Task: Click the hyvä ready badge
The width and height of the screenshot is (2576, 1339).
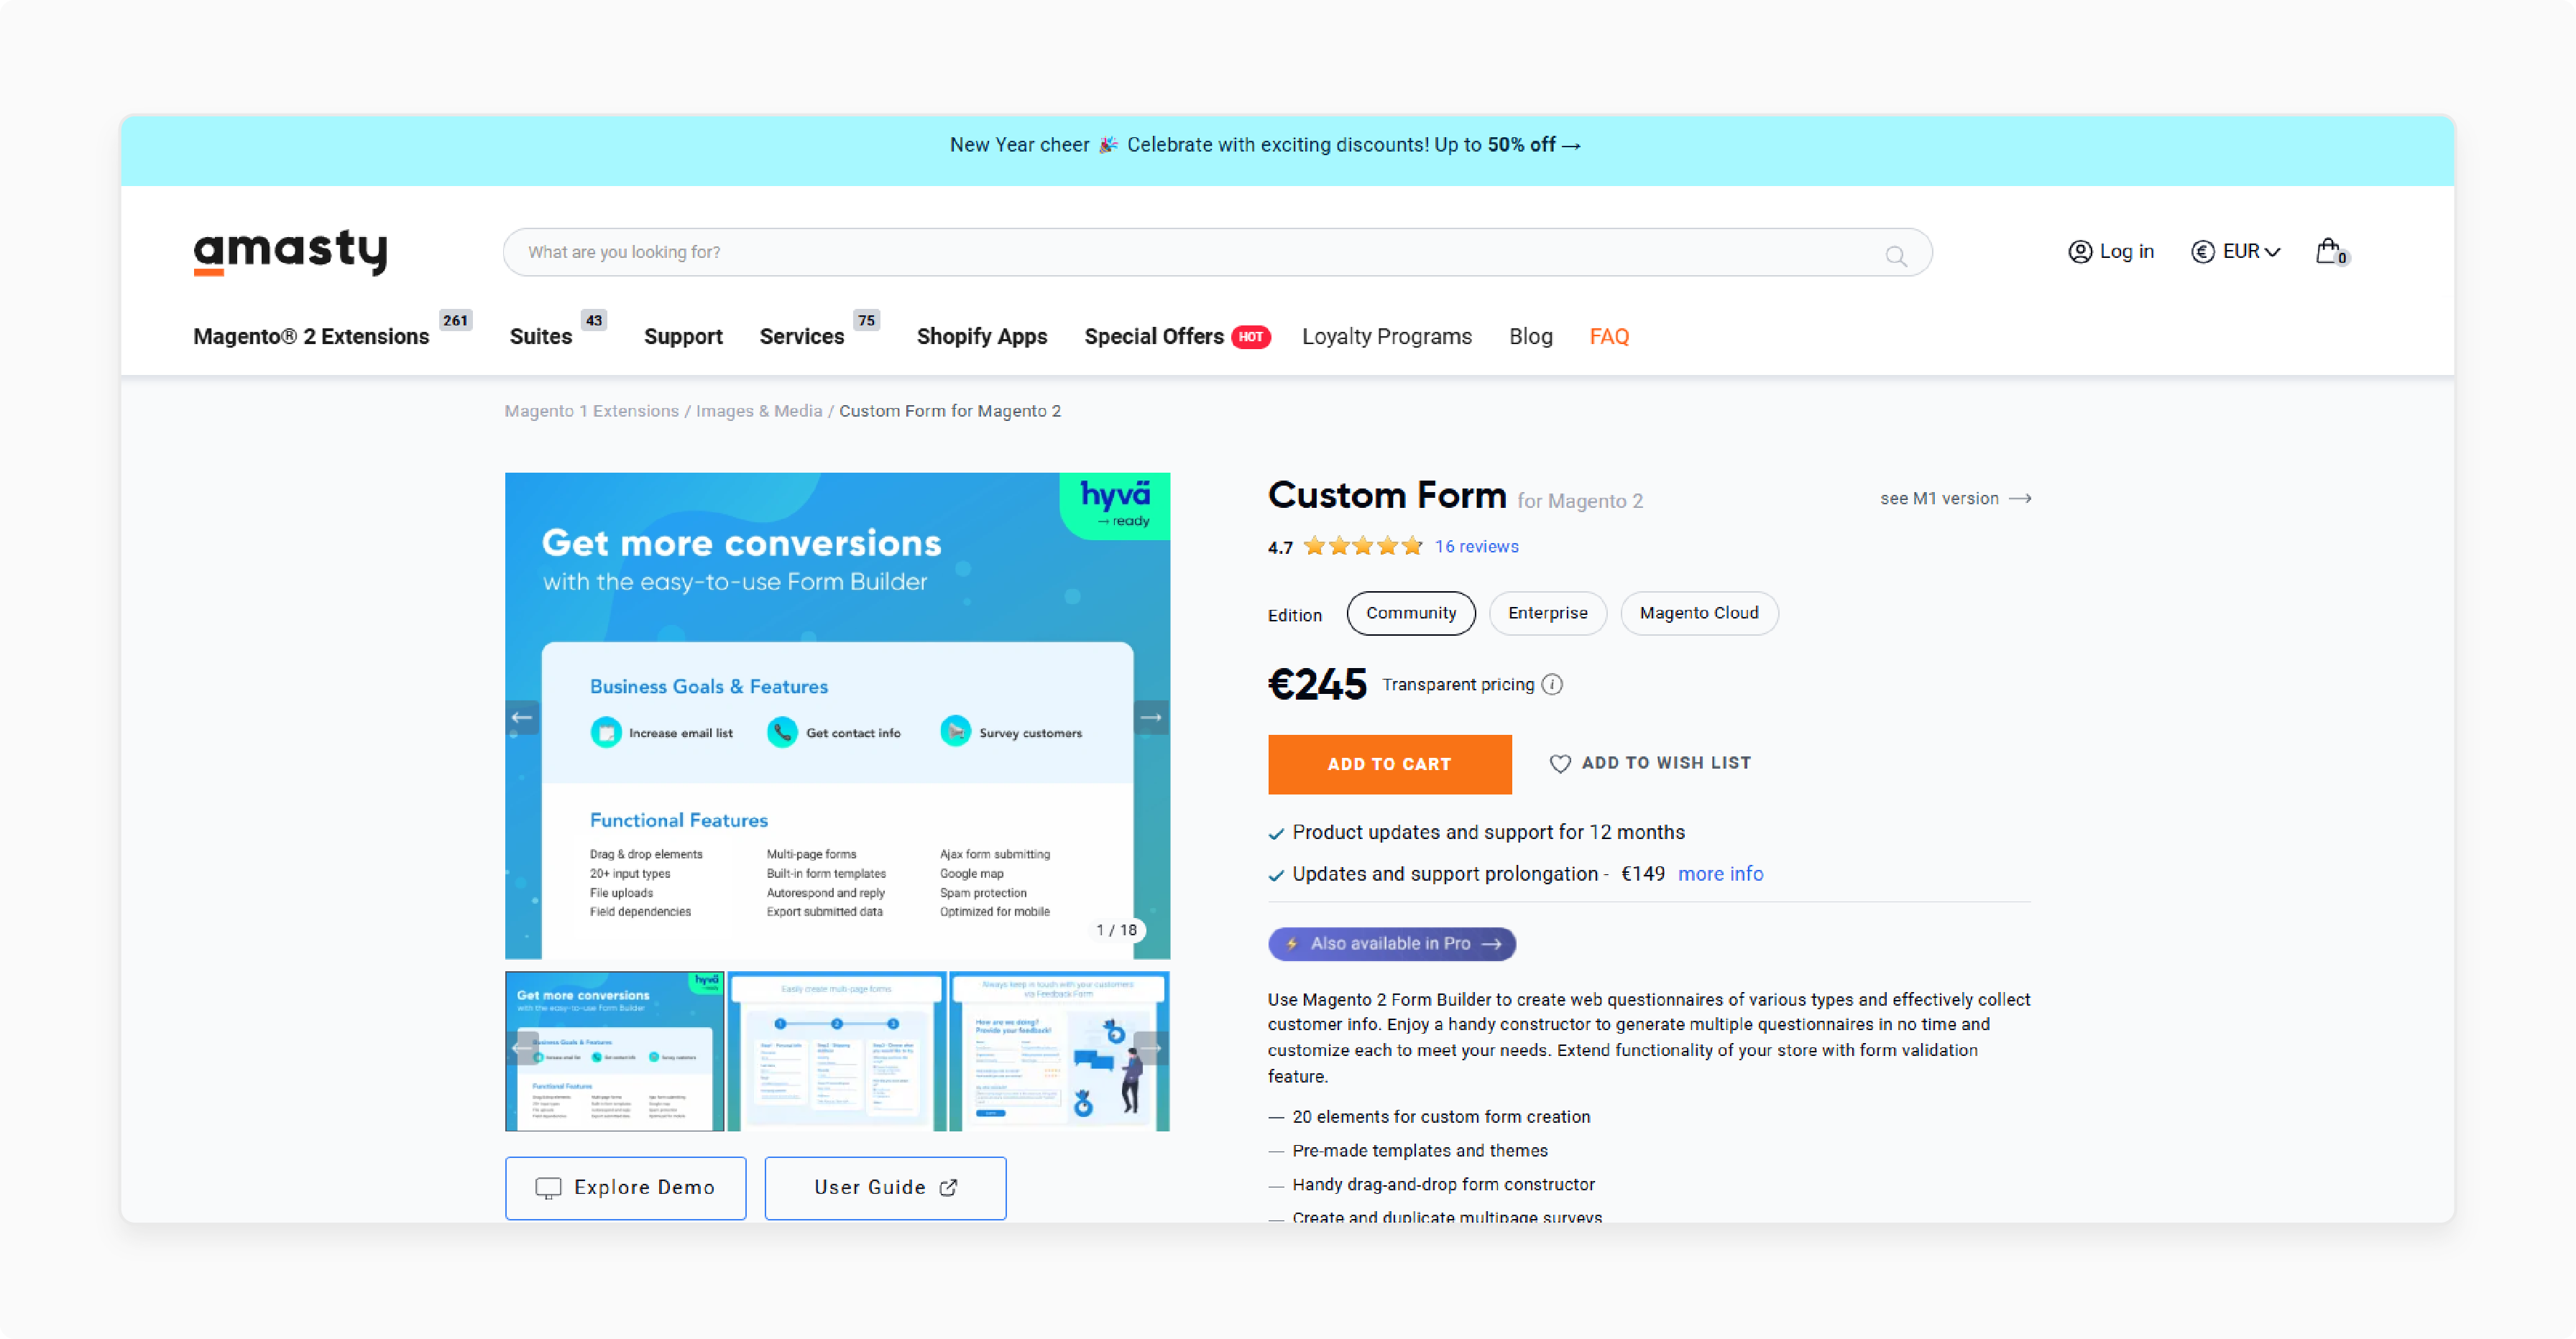Action: tap(1116, 506)
